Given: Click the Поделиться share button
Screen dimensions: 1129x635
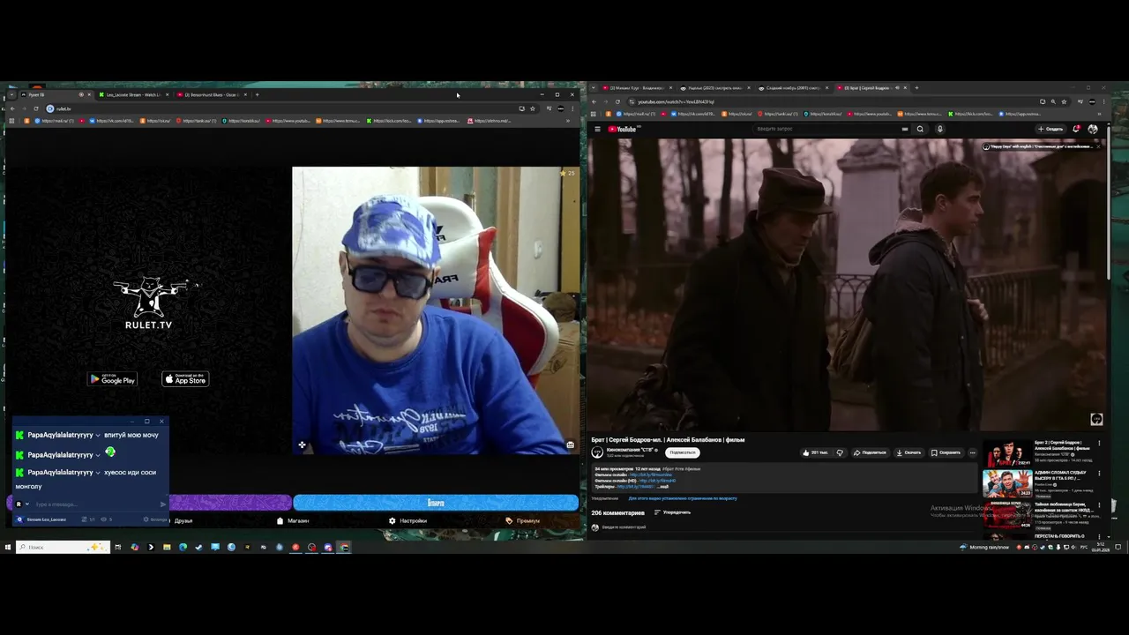Looking at the screenshot, I should (870, 452).
